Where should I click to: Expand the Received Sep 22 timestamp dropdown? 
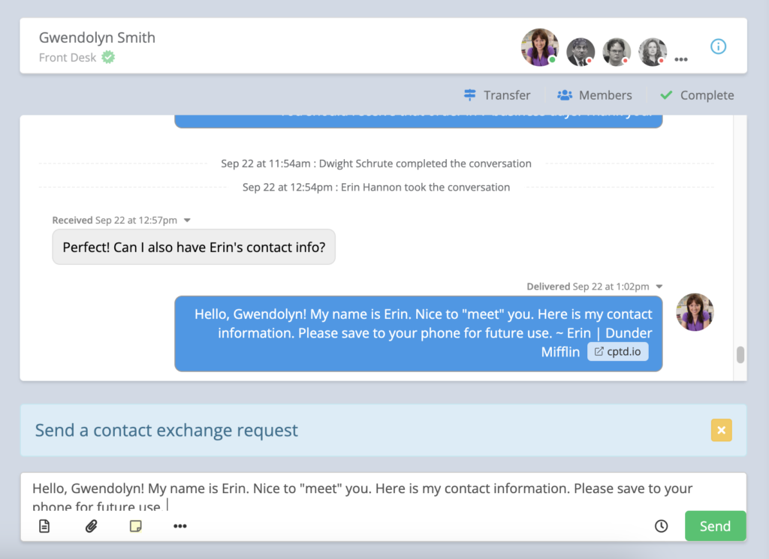coord(188,220)
